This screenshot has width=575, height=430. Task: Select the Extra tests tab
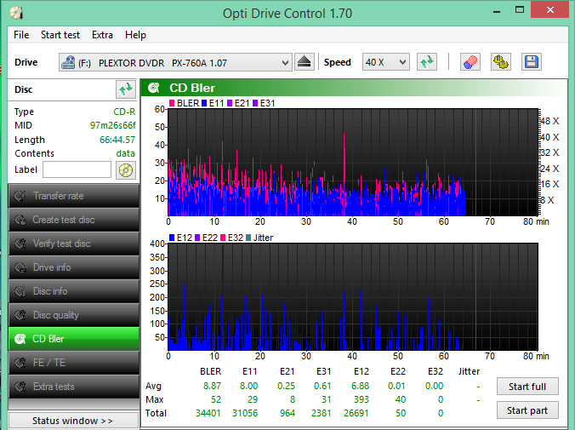[74, 387]
